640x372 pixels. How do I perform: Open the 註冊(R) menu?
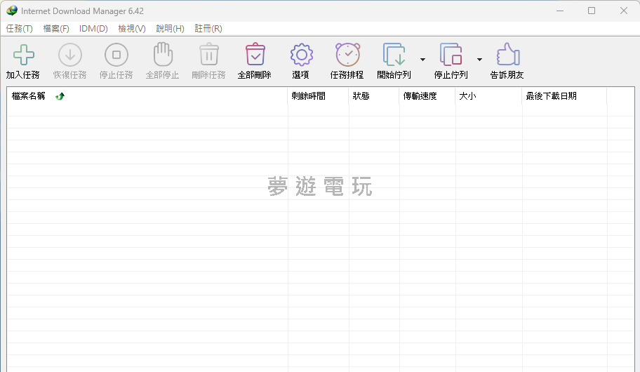(x=208, y=29)
